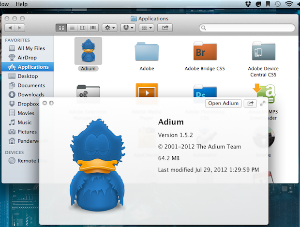Click the 64.2 MB size text
Image resolution: width=300 pixels, height=227 pixels.
coord(169,158)
